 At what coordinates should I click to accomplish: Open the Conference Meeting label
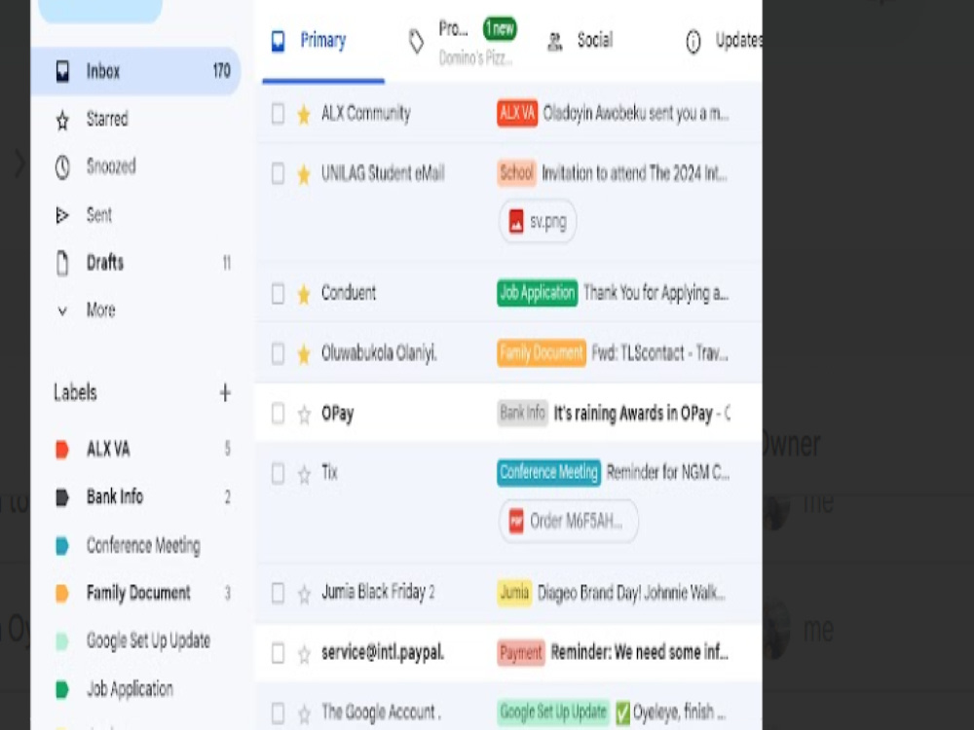(x=135, y=545)
